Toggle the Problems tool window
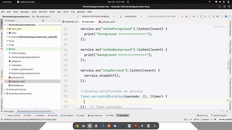The height and width of the screenshot is (130, 232). tap(40, 116)
